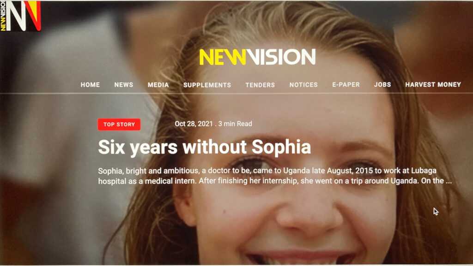Click the white 'VISION' part of the masthead
This screenshot has width=473, height=266.
281,57
